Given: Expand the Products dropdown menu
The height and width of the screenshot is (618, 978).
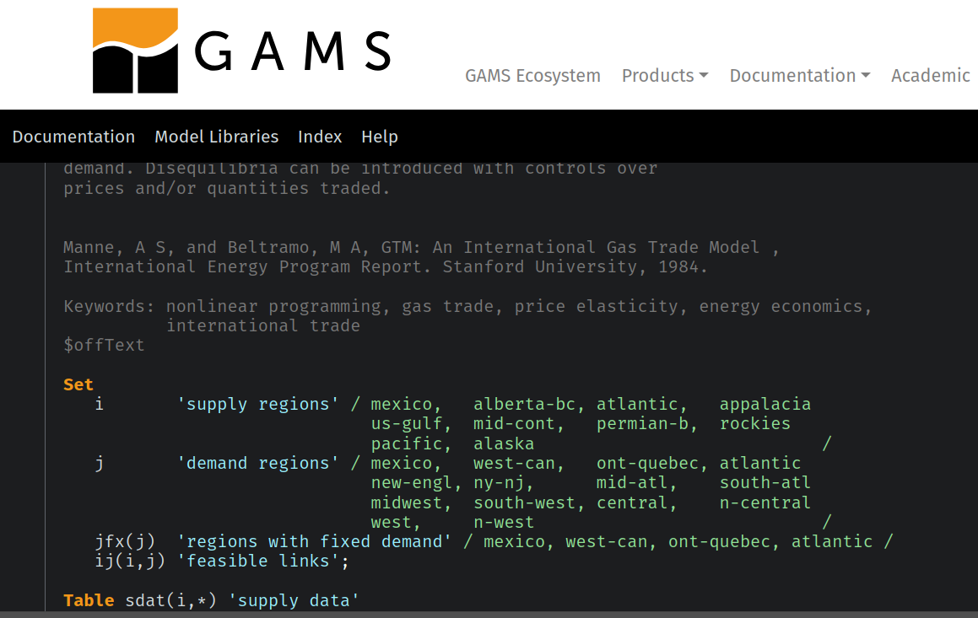Looking at the screenshot, I should pyautogui.click(x=665, y=76).
